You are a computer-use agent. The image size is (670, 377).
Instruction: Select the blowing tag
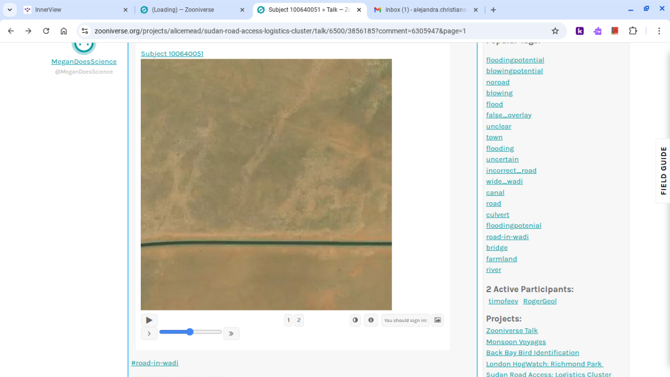499,93
